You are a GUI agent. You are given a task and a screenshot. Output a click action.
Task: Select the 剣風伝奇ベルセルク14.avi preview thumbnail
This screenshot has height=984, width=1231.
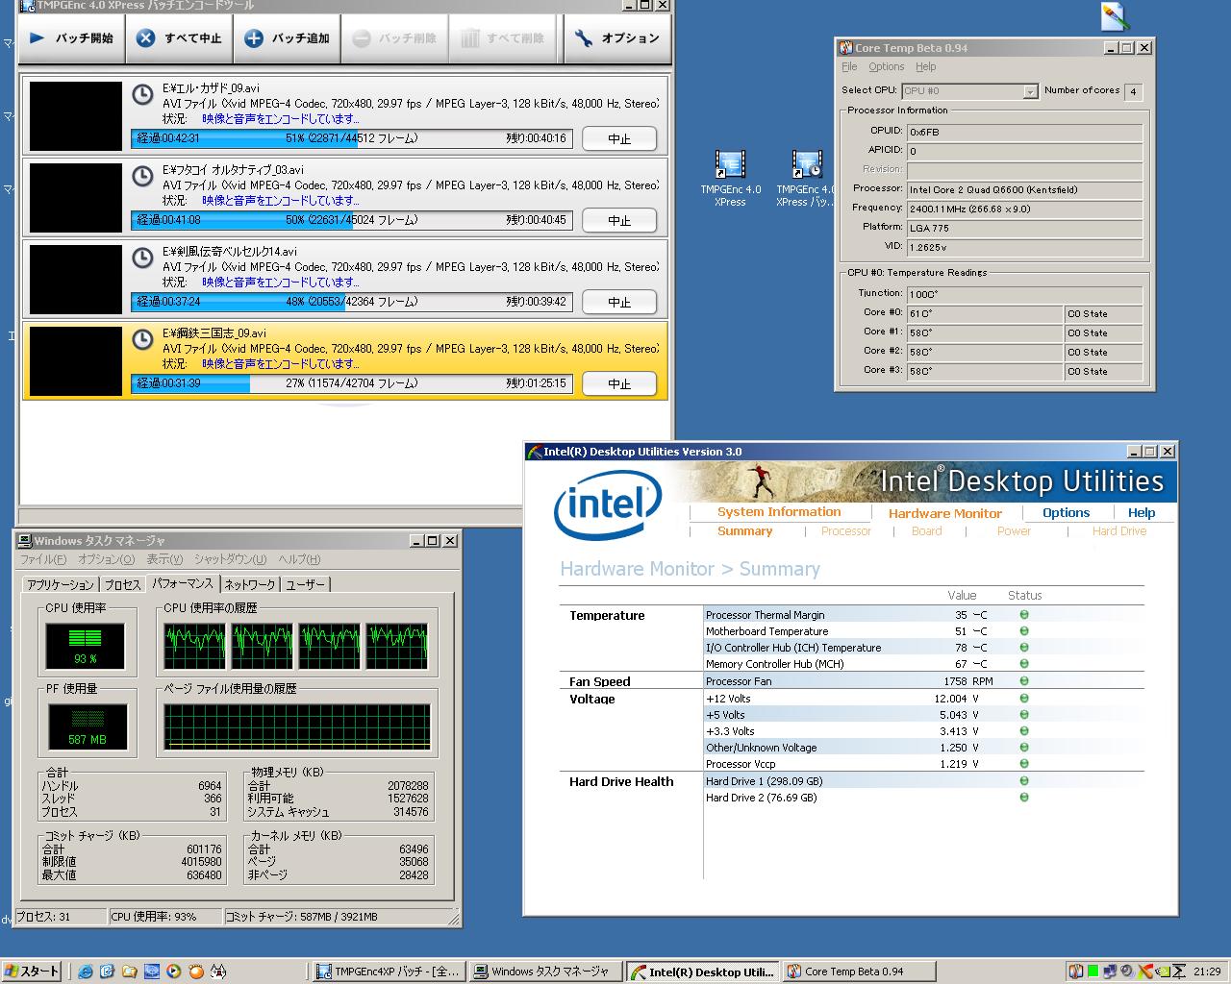click(x=76, y=279)
